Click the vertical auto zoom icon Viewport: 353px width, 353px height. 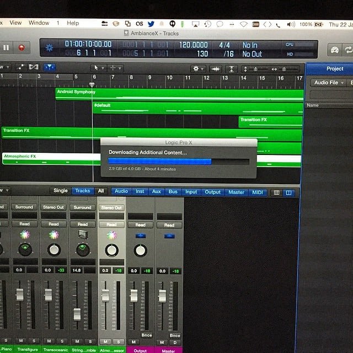click(x=232, y=68)
